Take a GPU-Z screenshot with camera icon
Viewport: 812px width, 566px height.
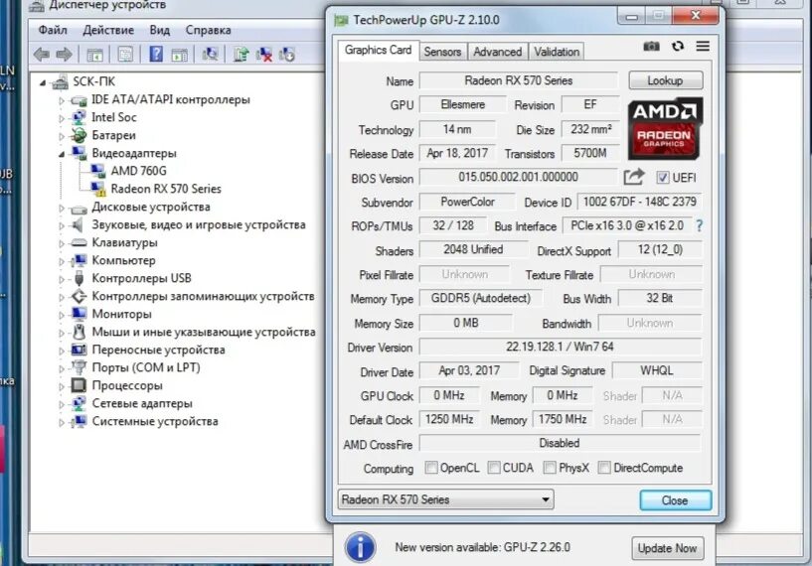(x=651, y=47)
